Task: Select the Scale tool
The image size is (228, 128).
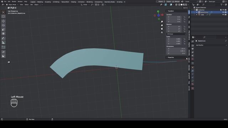Action: [3, 30]
